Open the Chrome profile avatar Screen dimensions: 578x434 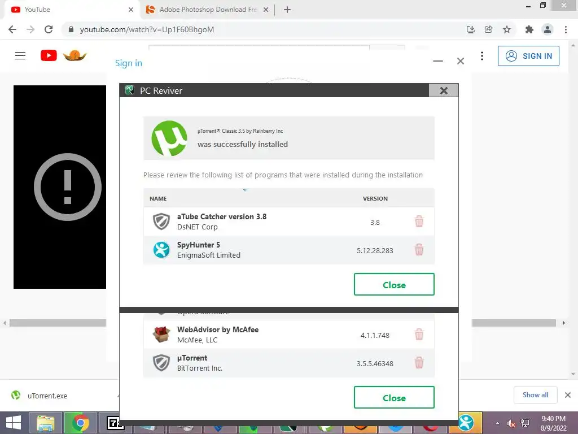tap(548, 29)
